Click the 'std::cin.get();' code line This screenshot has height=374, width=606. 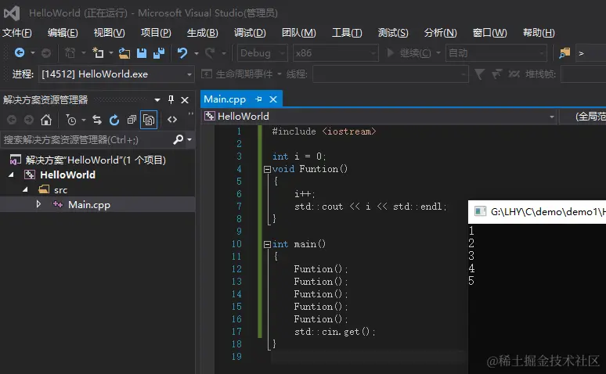coord(334,332)
